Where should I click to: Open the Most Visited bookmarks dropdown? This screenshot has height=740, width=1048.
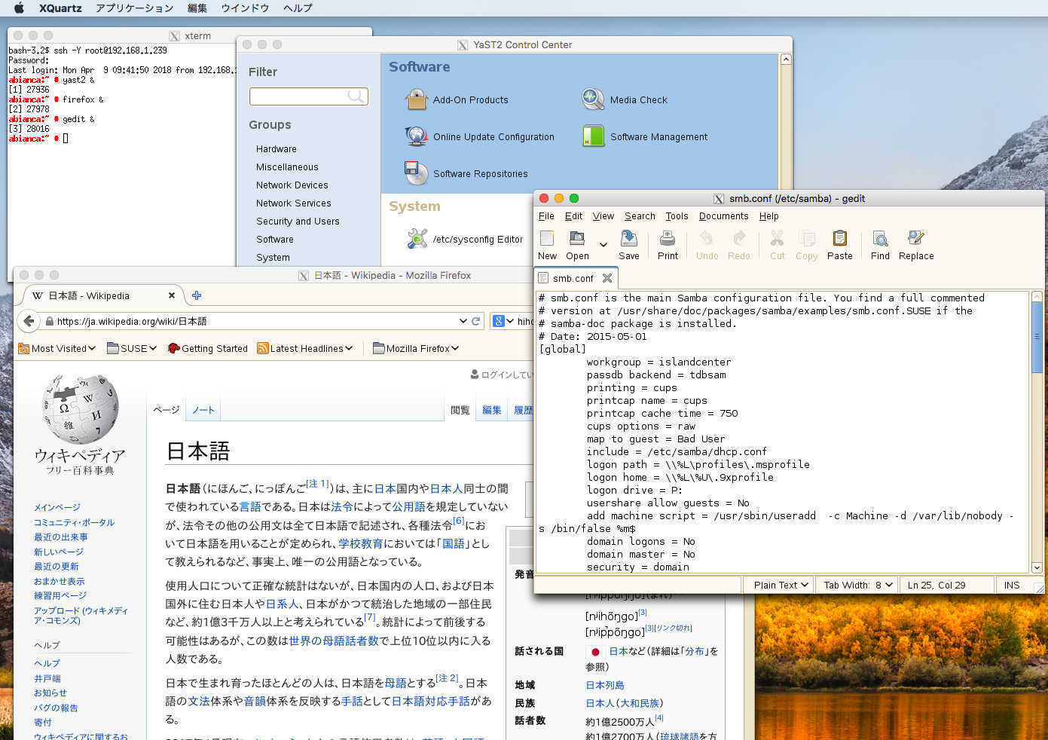[57, 348]
